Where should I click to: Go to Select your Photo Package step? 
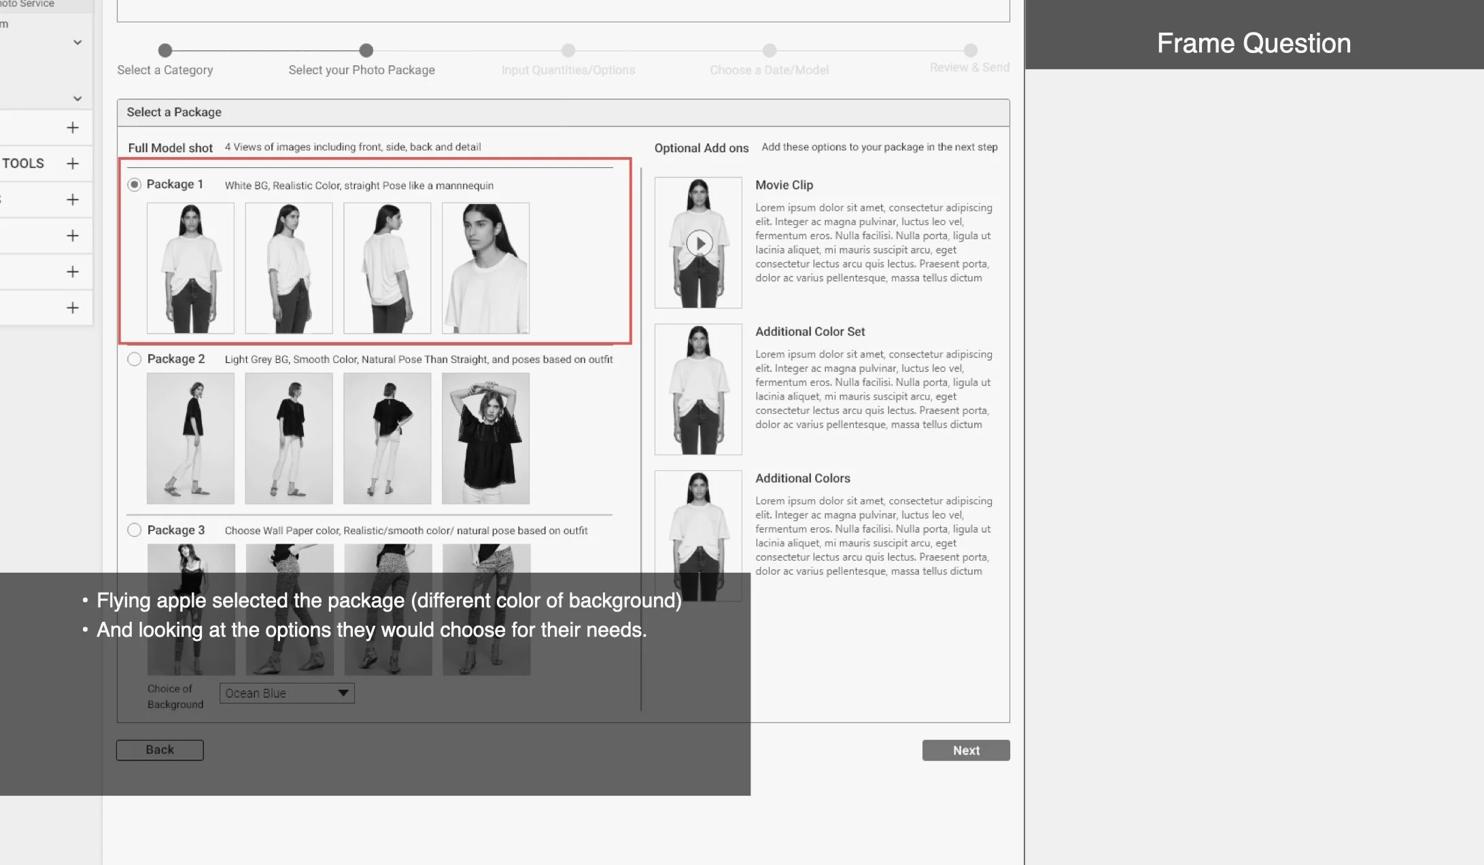pos(366,51)
